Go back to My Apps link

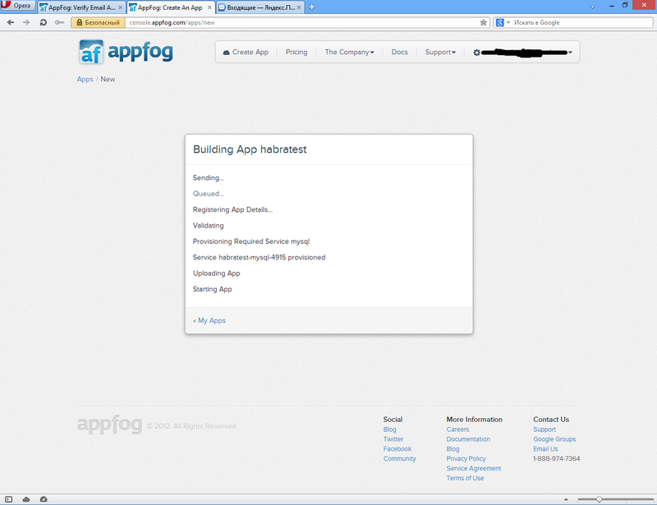pos(209,320)
